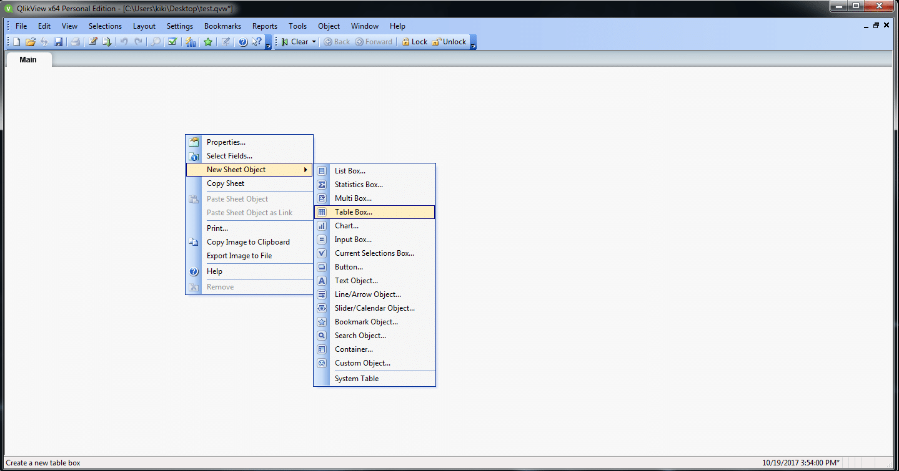Choose Select Fields... in the context menu
The height and width of the screenshot is (471, 899).
[249, 156]
